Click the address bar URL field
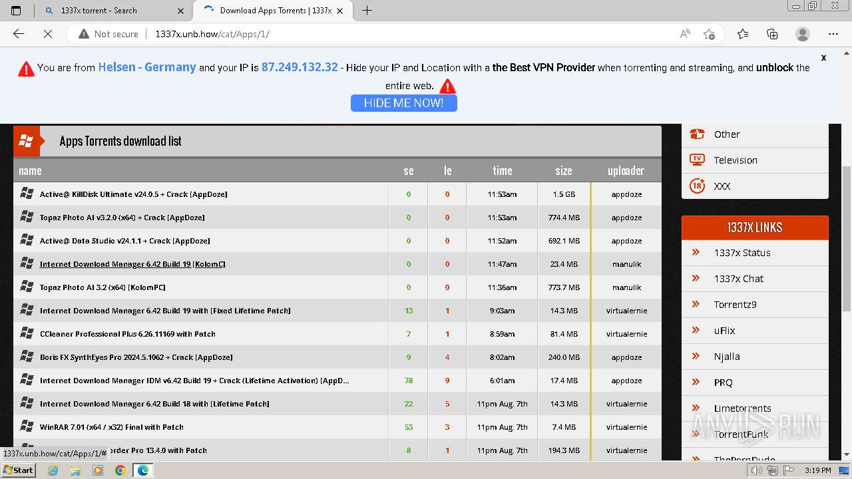This screenshot has width=852, height=479. pyautogui.click(x=413, y=34)
